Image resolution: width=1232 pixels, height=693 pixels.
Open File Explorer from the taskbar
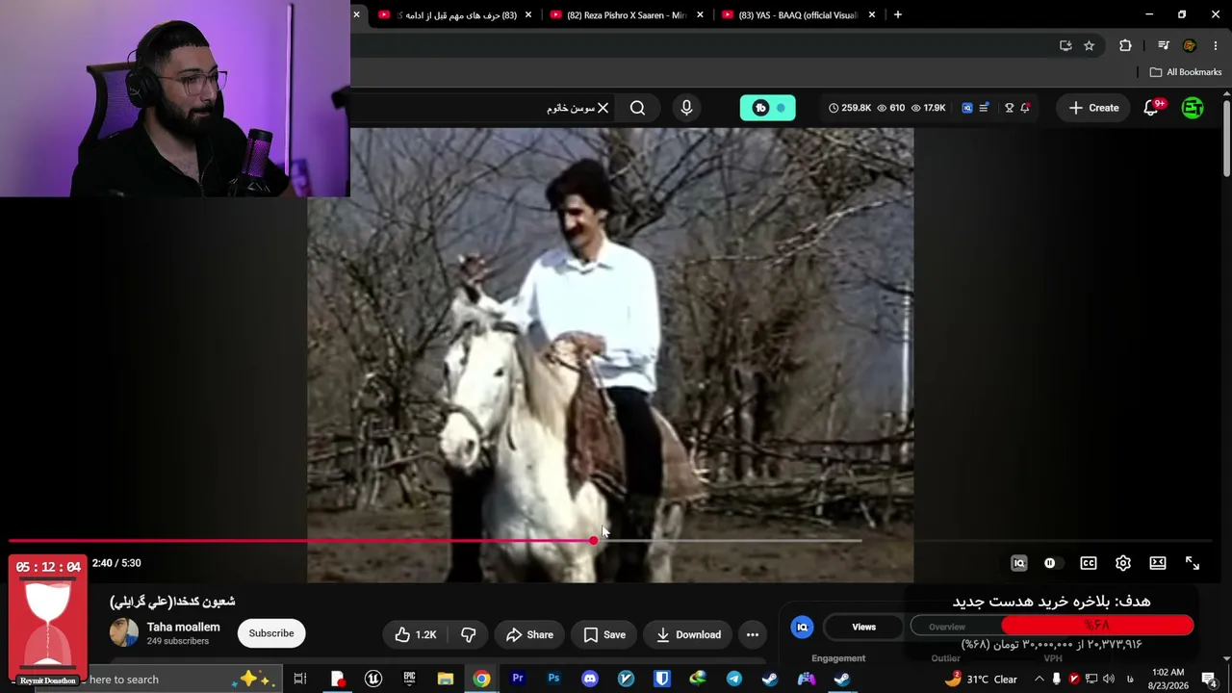[x=446, y=680]
